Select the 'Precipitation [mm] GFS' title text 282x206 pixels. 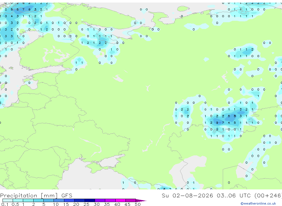tap(36, 195)
